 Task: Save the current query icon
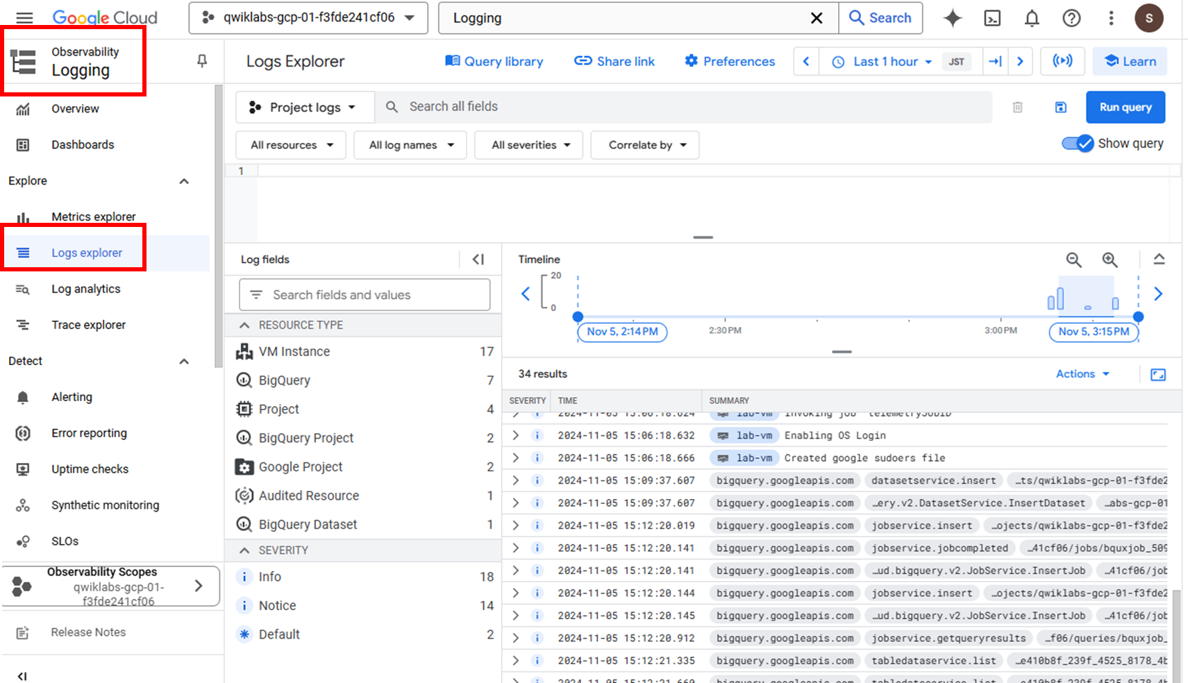(x=1060, y=107)
